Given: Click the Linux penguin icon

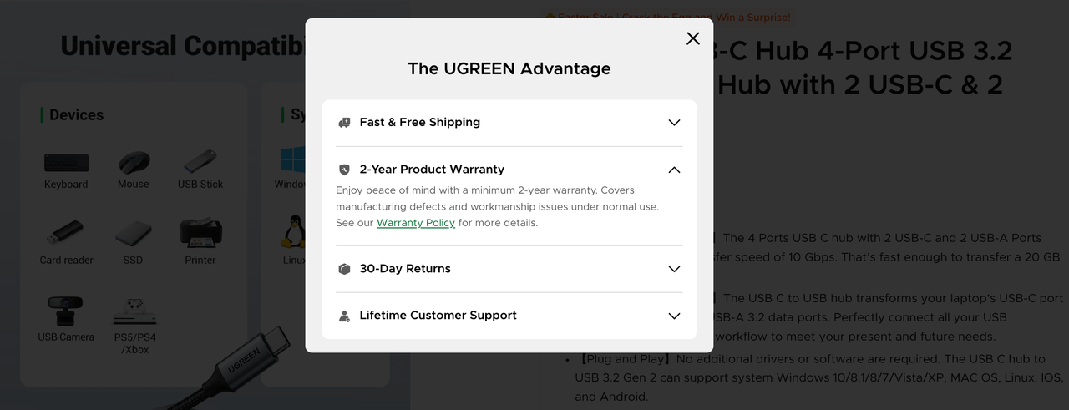Looking at the screenshot, I should click(x=293, y=231).
